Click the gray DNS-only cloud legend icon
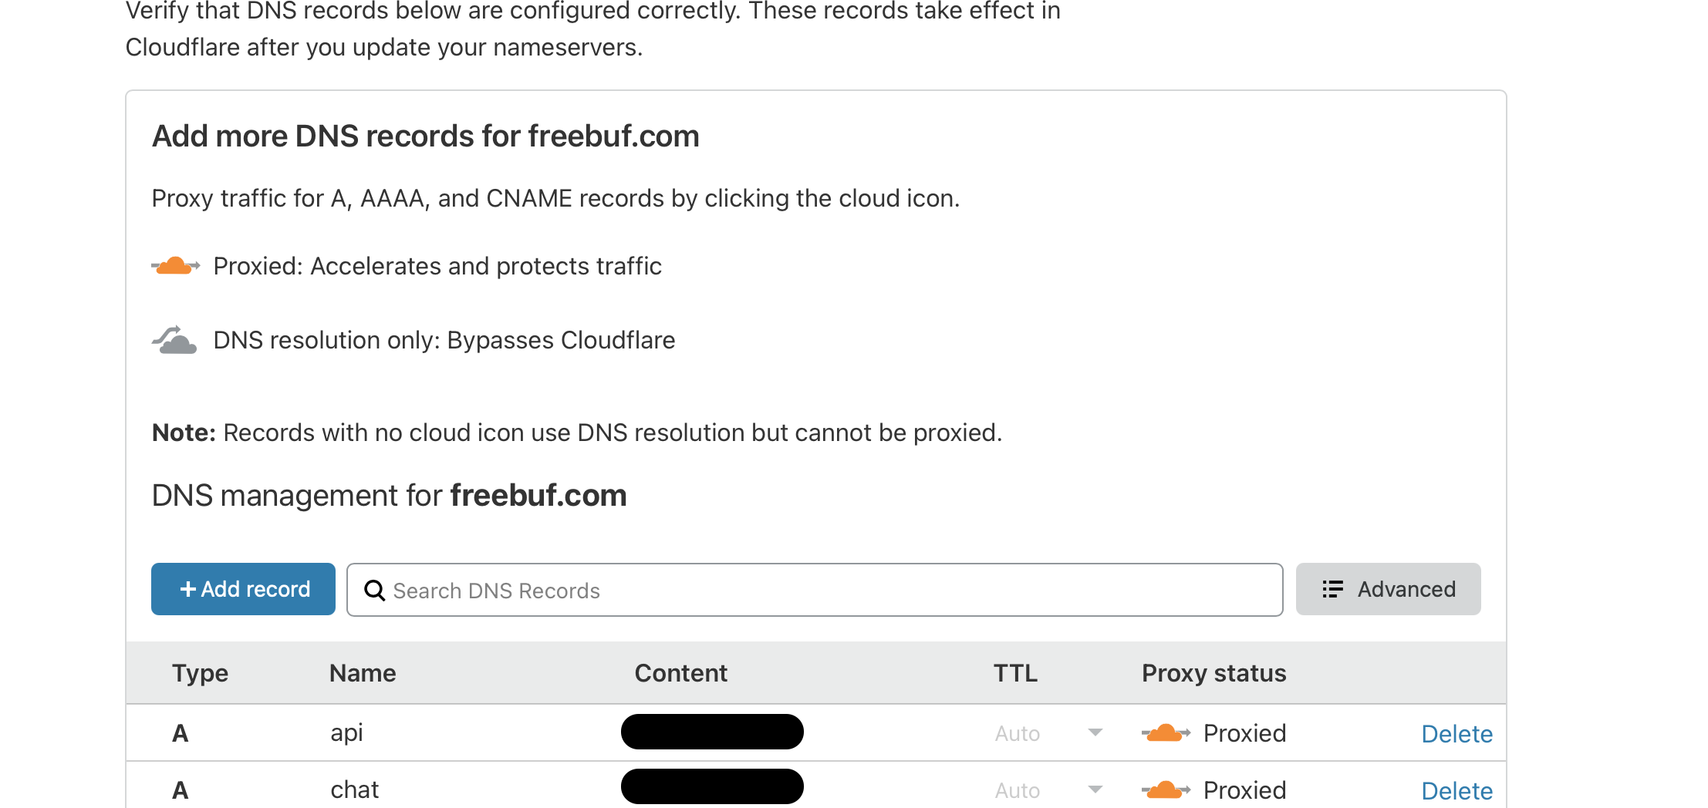1708x808 pixels. tap(174, 340)
